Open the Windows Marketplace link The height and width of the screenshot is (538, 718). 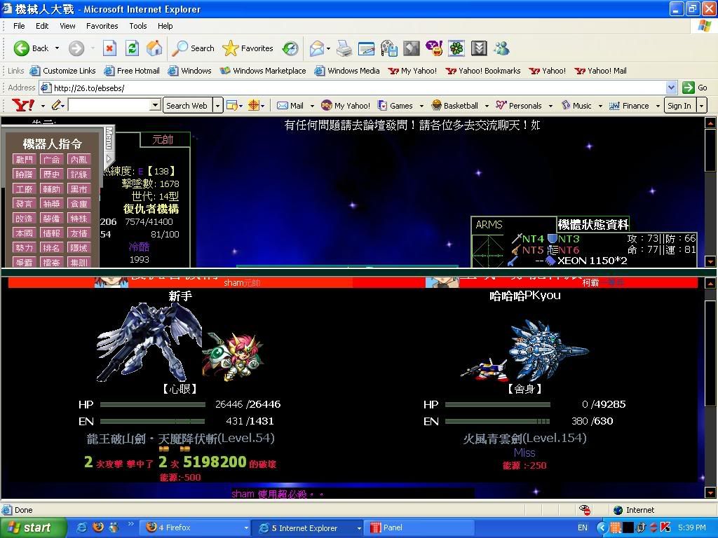click(x=263, y=71)
